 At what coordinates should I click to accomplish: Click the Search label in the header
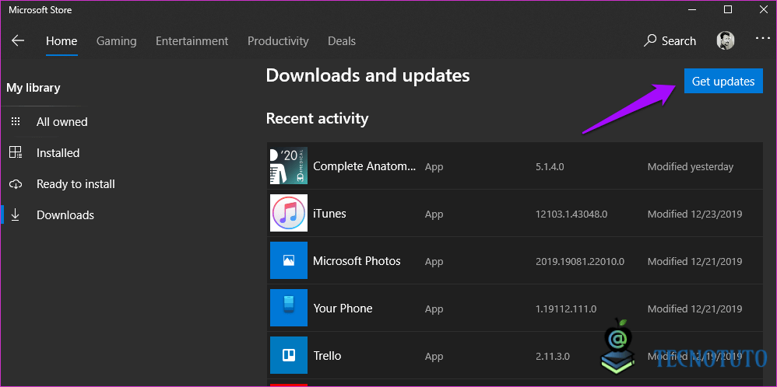(x=679, y=41)
